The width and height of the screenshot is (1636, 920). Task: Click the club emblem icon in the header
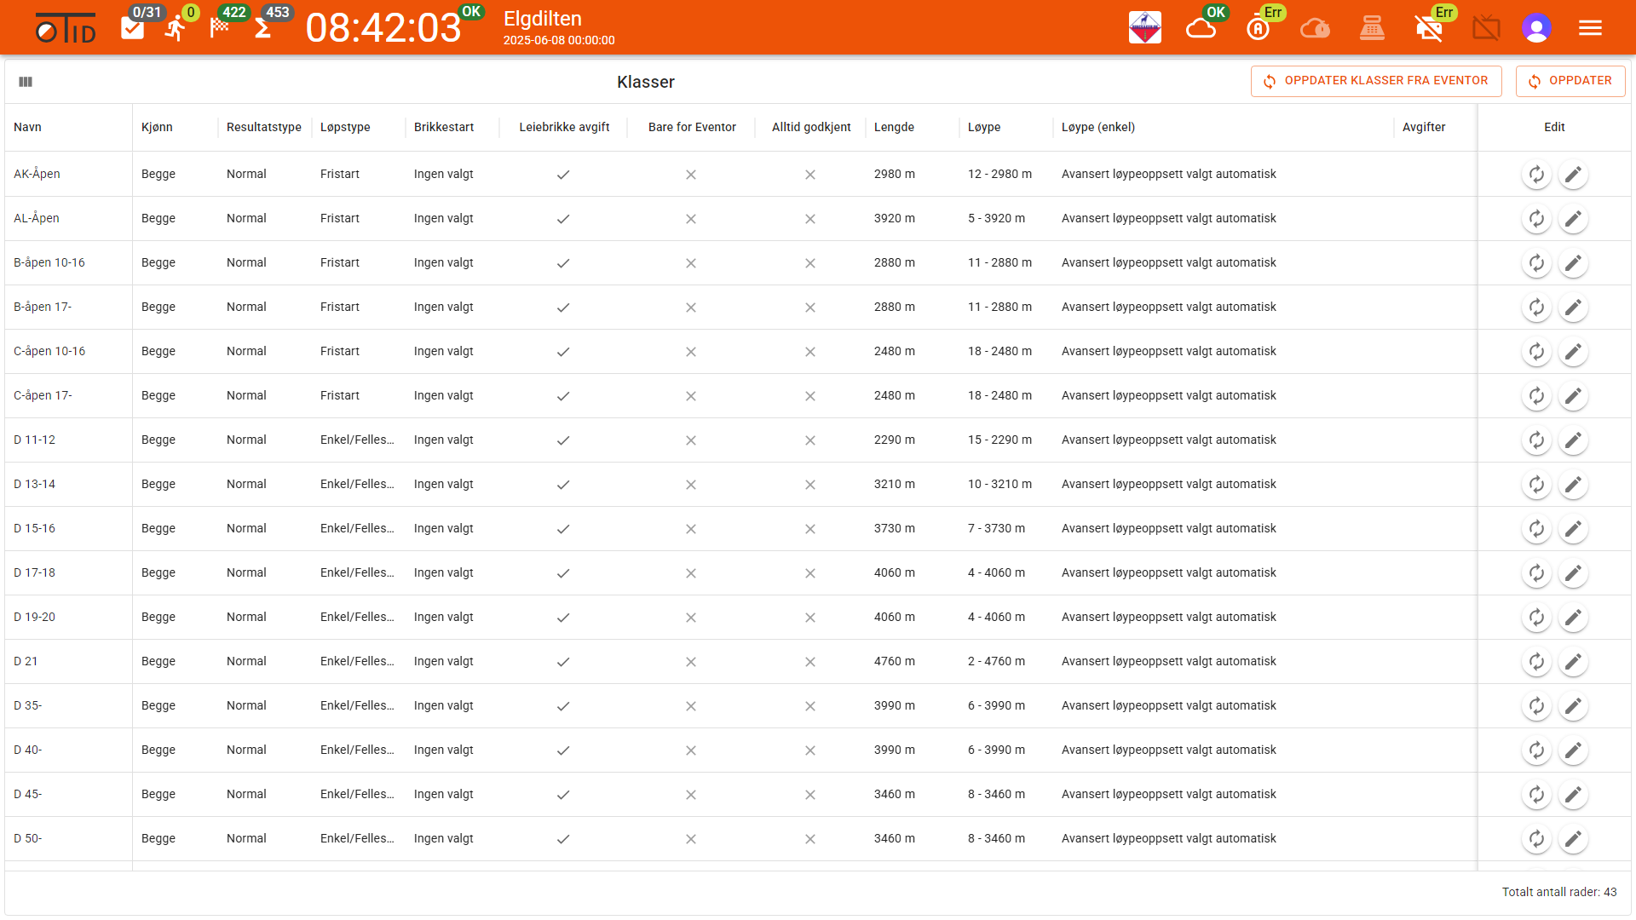1144,28
